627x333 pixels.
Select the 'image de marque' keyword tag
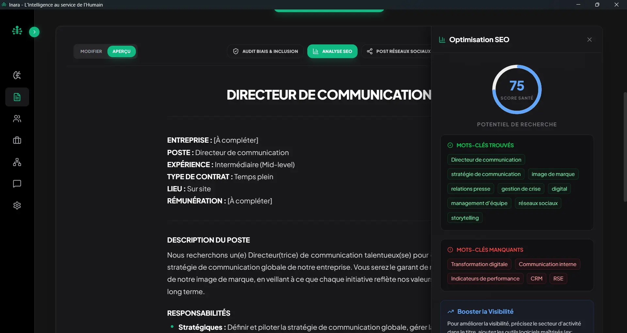(553, 174)
